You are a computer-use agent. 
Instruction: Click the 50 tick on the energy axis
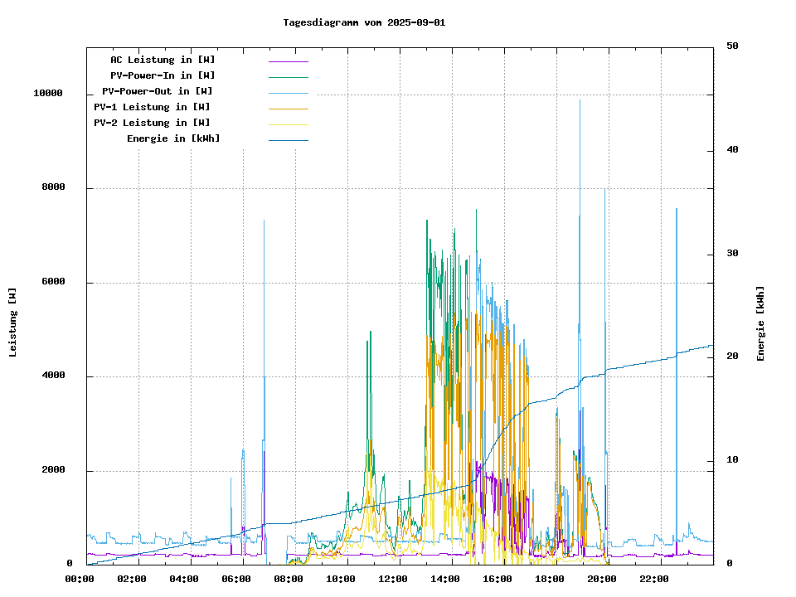732,46
